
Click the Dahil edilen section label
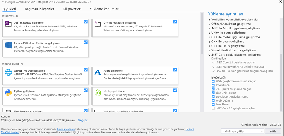coord(219,59)
